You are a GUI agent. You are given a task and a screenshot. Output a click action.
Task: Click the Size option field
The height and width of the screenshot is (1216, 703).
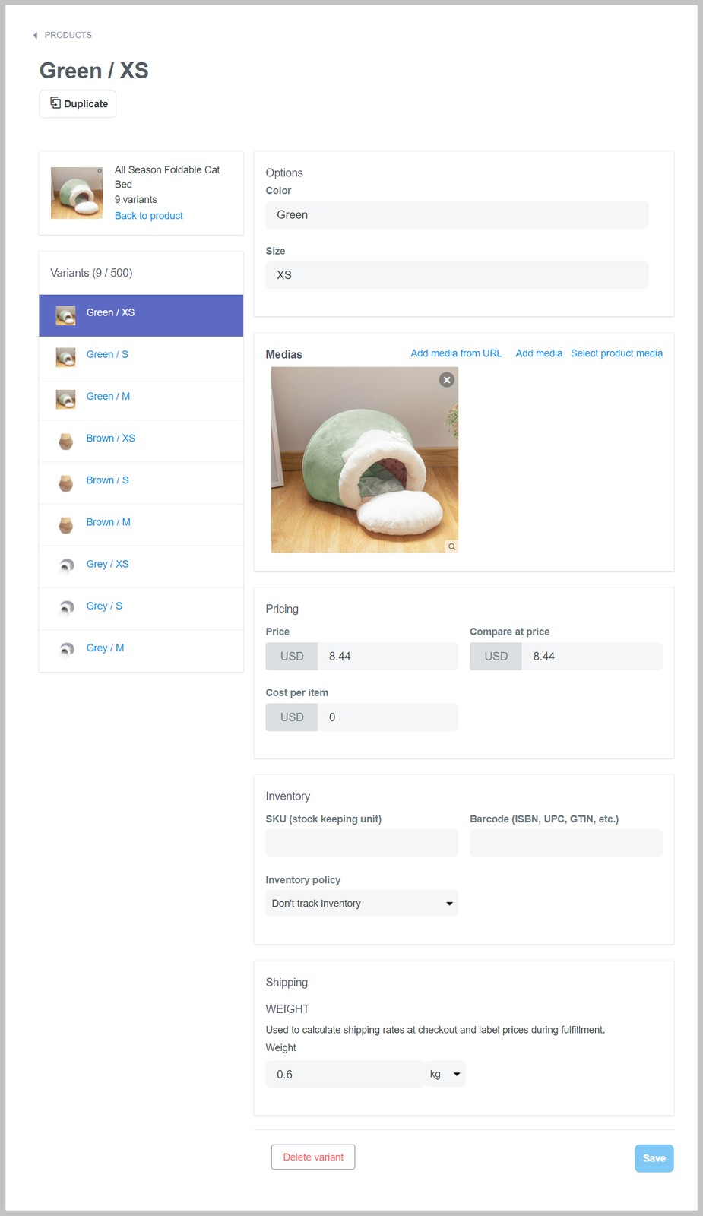457,275
